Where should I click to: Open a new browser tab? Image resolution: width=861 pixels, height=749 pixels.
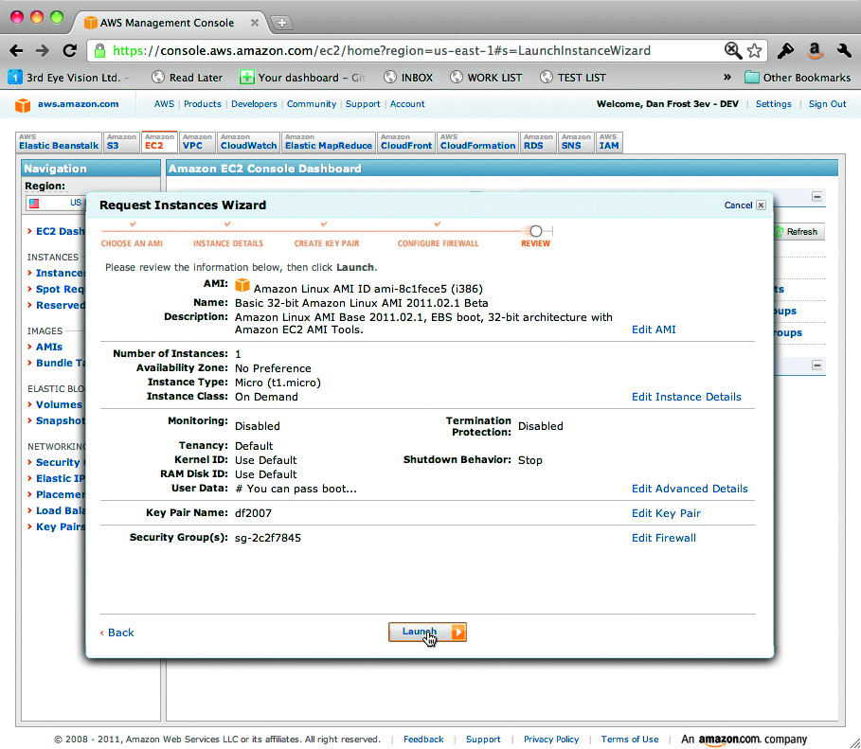pos(281,23)
